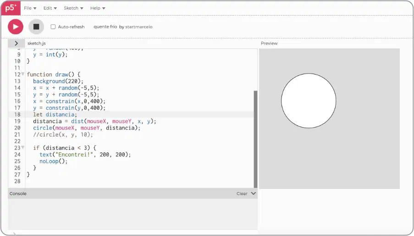414x236 pixels.
Task: Open the Sketch menu
Action: pyautogui.click(x=73, y=8)
